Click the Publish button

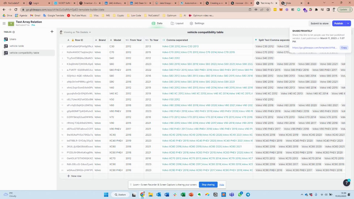339,23
